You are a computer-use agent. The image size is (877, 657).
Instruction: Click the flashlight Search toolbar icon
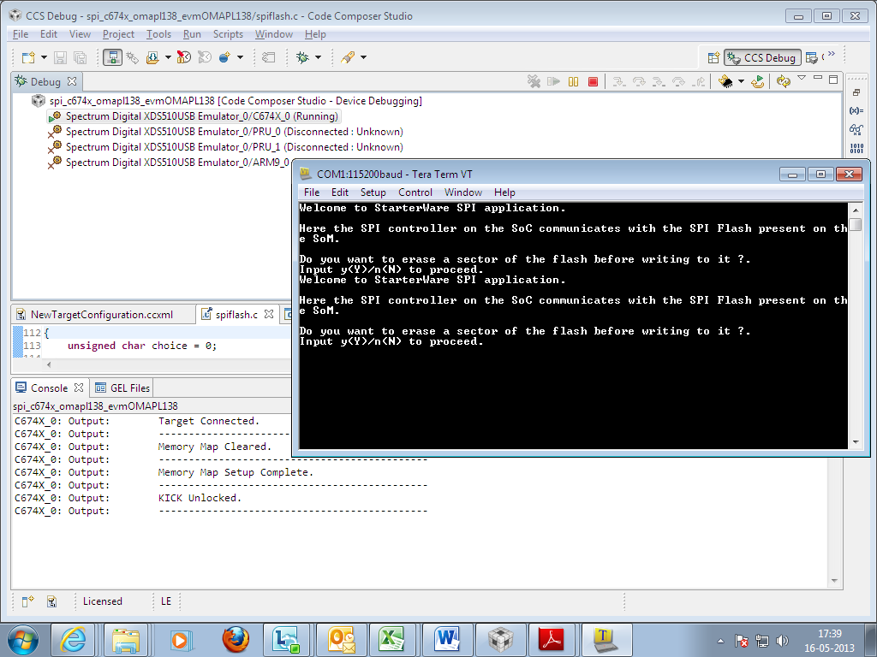pos(348,57)
